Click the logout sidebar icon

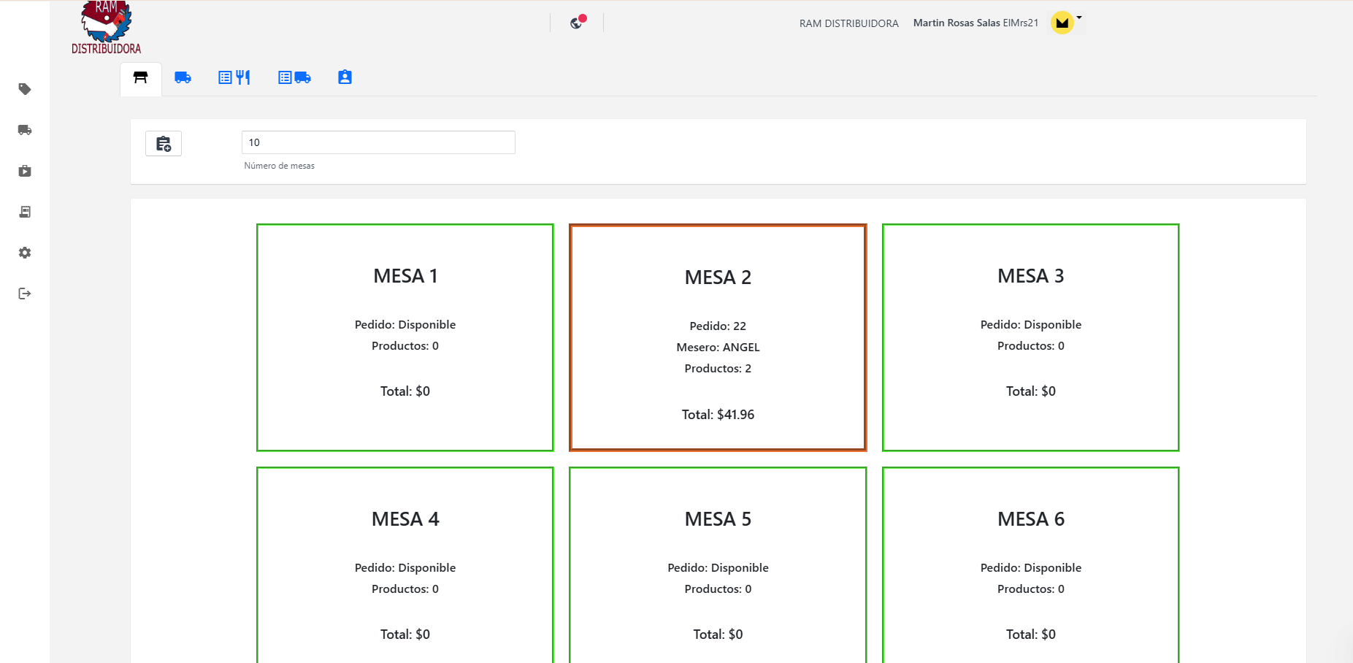click(x=25, y=294)
